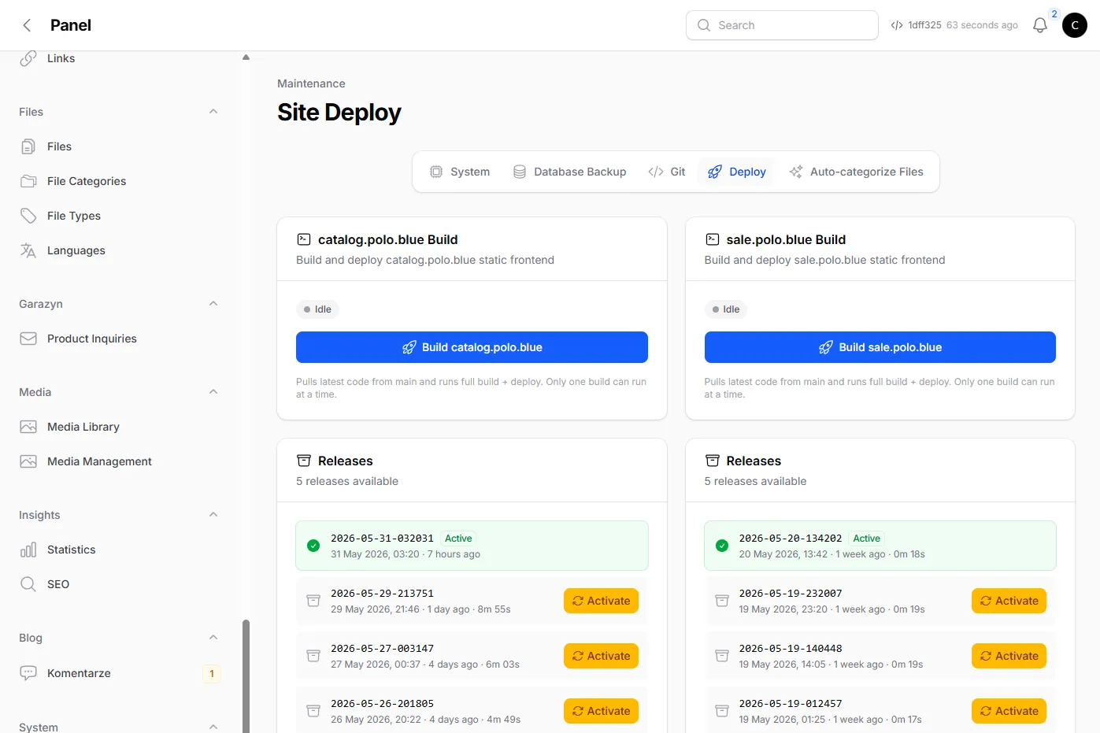Open the Auto-categorize Files tab

[857, 172]
